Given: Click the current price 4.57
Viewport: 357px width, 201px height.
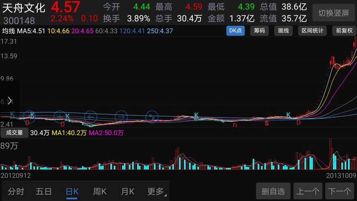Looking at the screenshot, I should point(66,7).
